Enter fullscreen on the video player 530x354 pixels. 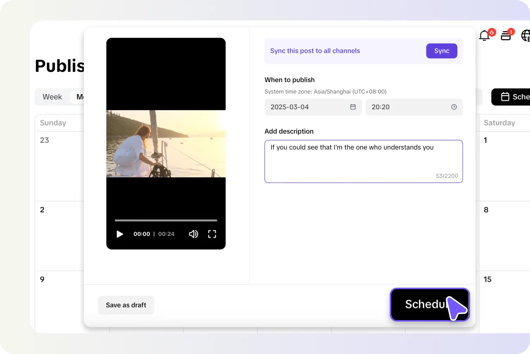(x=212, y=234)
